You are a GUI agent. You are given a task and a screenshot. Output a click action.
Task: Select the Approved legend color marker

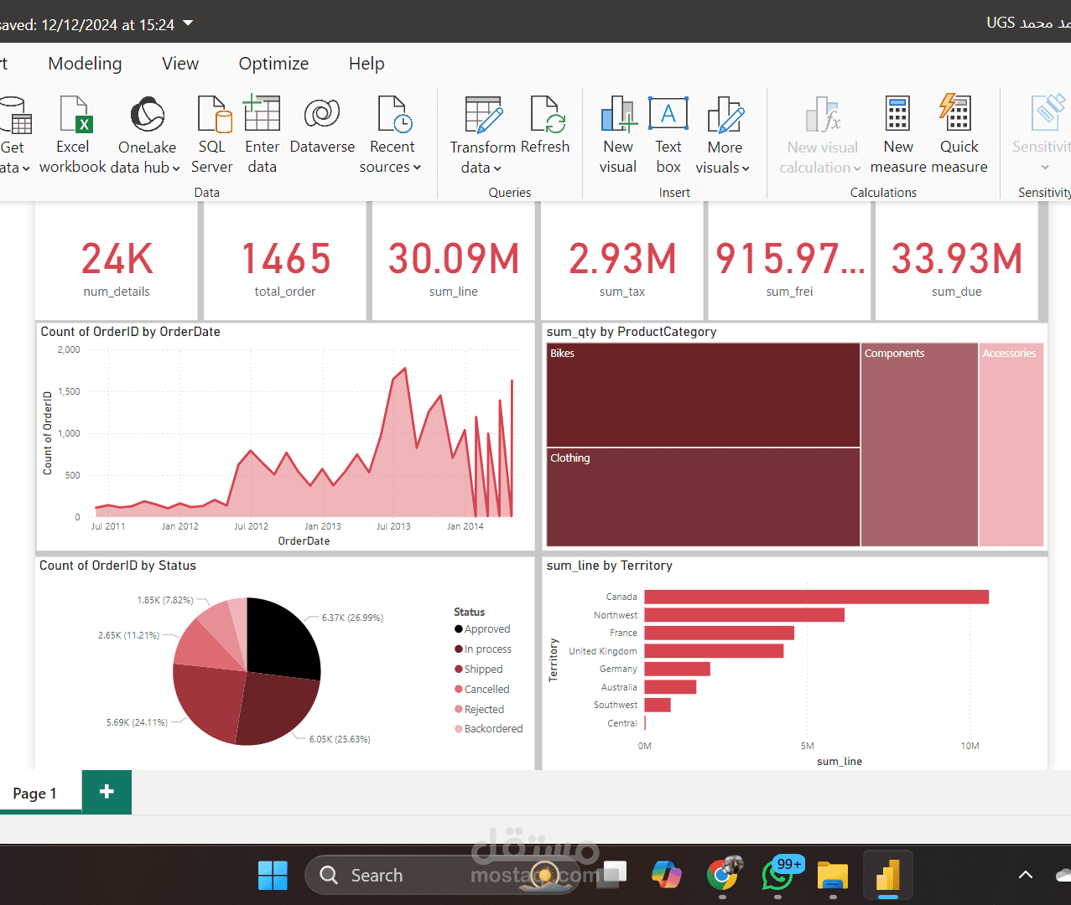459,629
